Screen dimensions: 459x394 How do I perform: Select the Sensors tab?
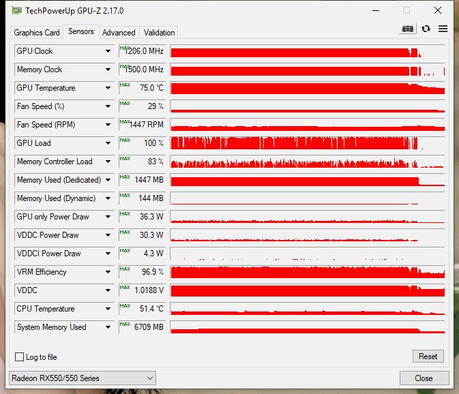tap(81, 31)
